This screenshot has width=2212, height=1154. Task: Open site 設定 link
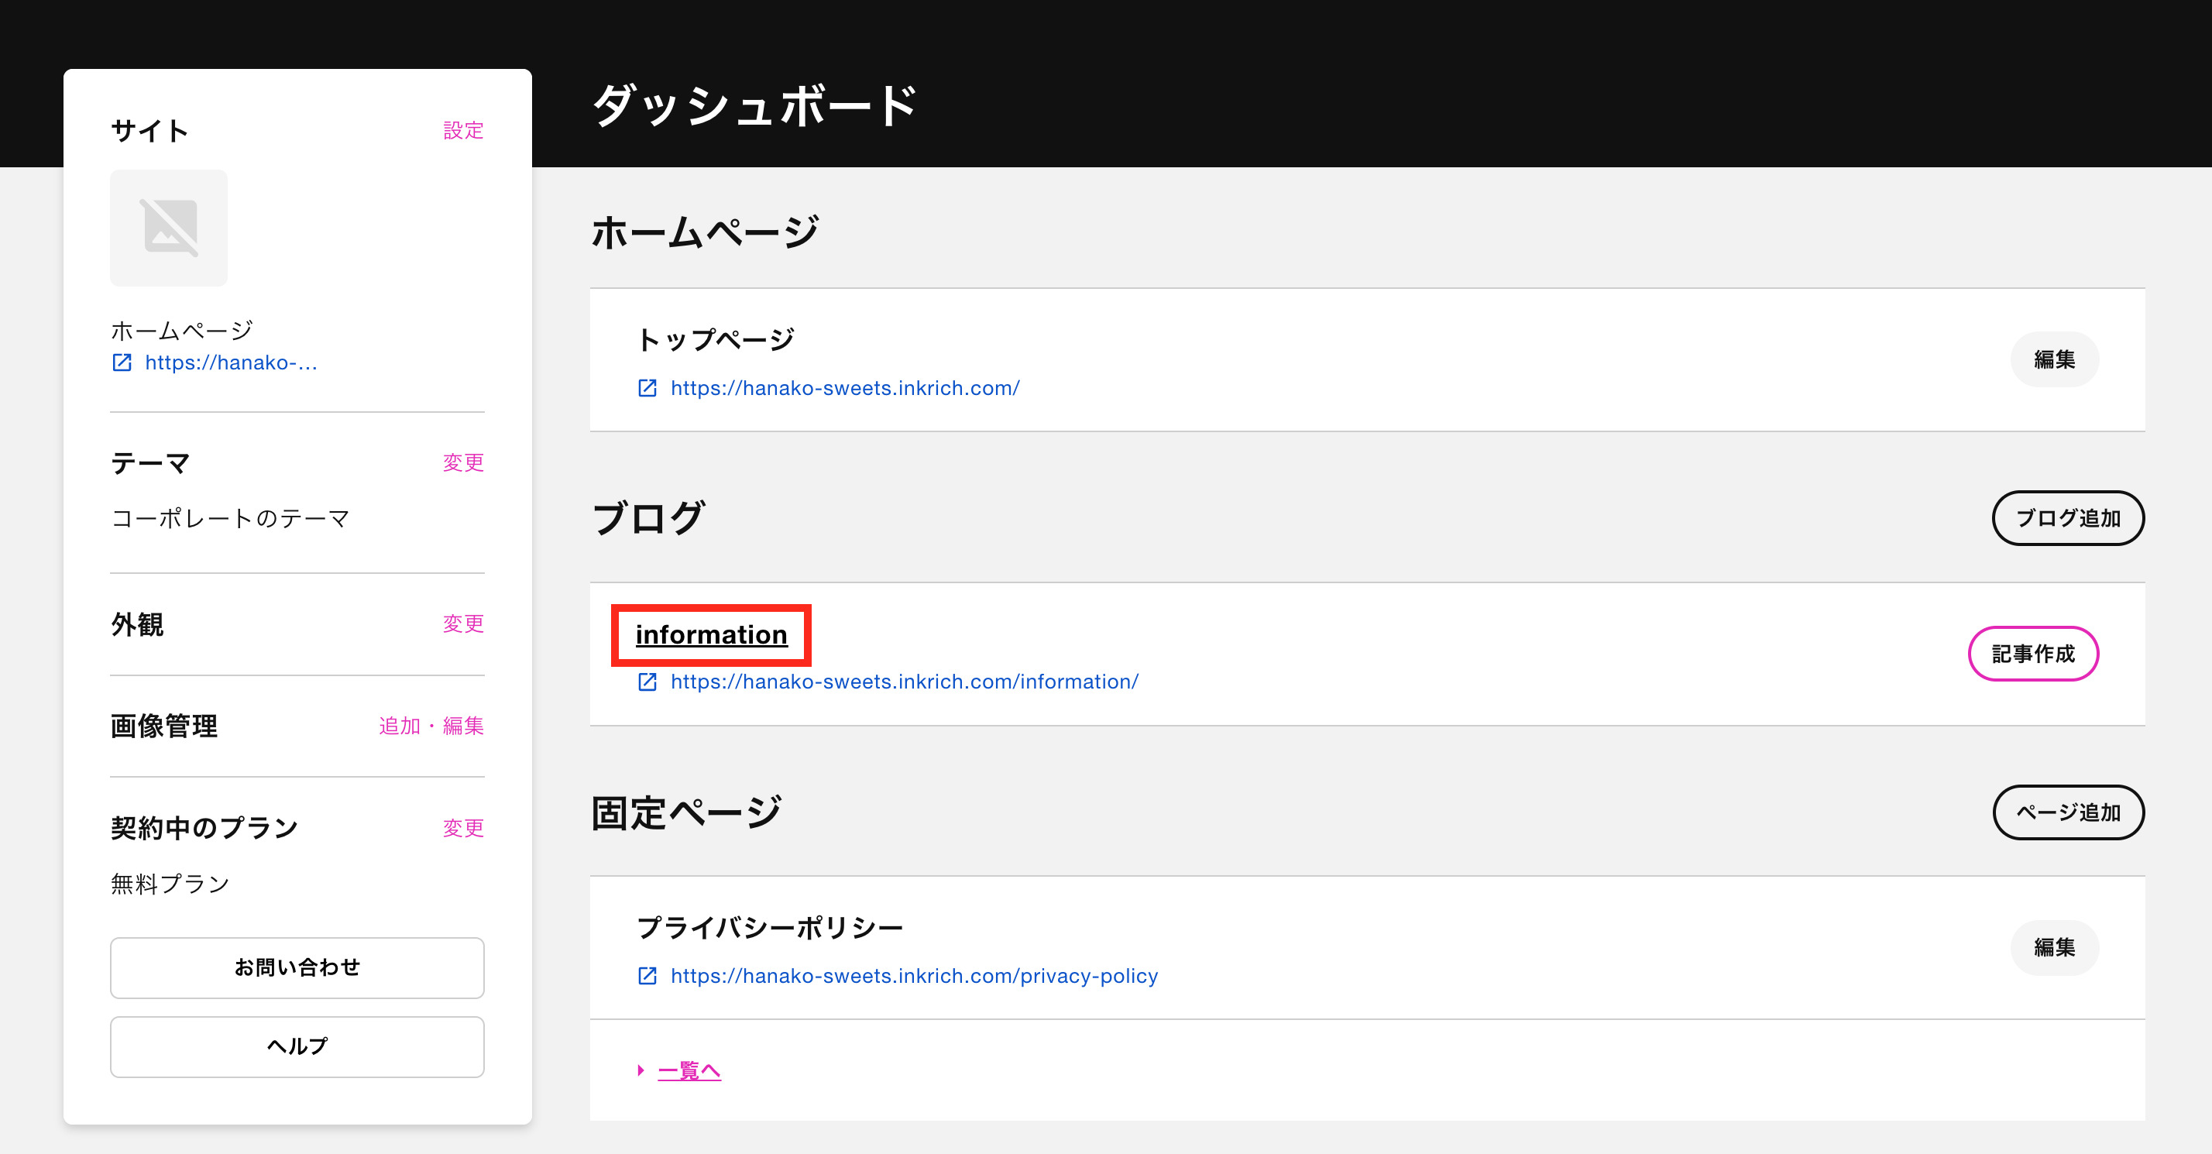point(463,131)
